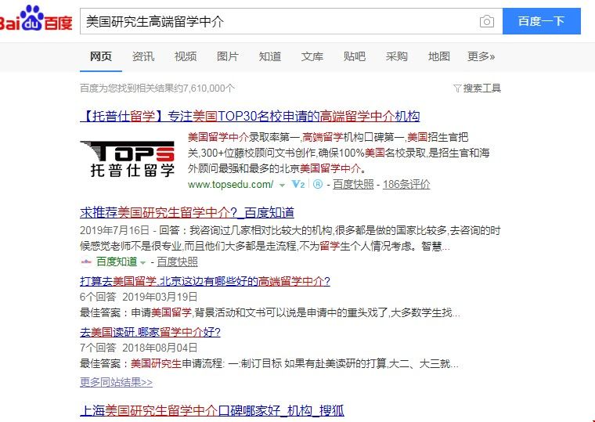Open 上海美国研究生留学中介口碑哪家好 搜狐 result
Viewport: 595px width, 422px height.
212,410
